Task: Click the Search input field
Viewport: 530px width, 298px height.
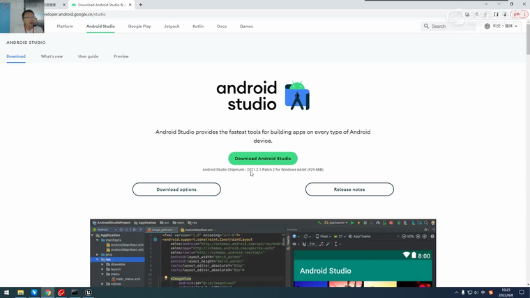Action: point(453,26)
